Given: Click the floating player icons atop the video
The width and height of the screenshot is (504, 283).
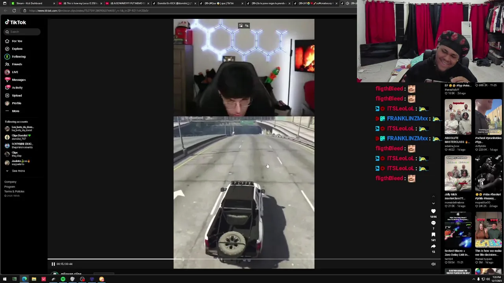Looking at the screenshot, I should coord(244,26).
